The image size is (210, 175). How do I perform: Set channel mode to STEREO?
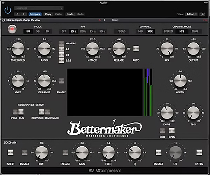(x=168, y=31)
